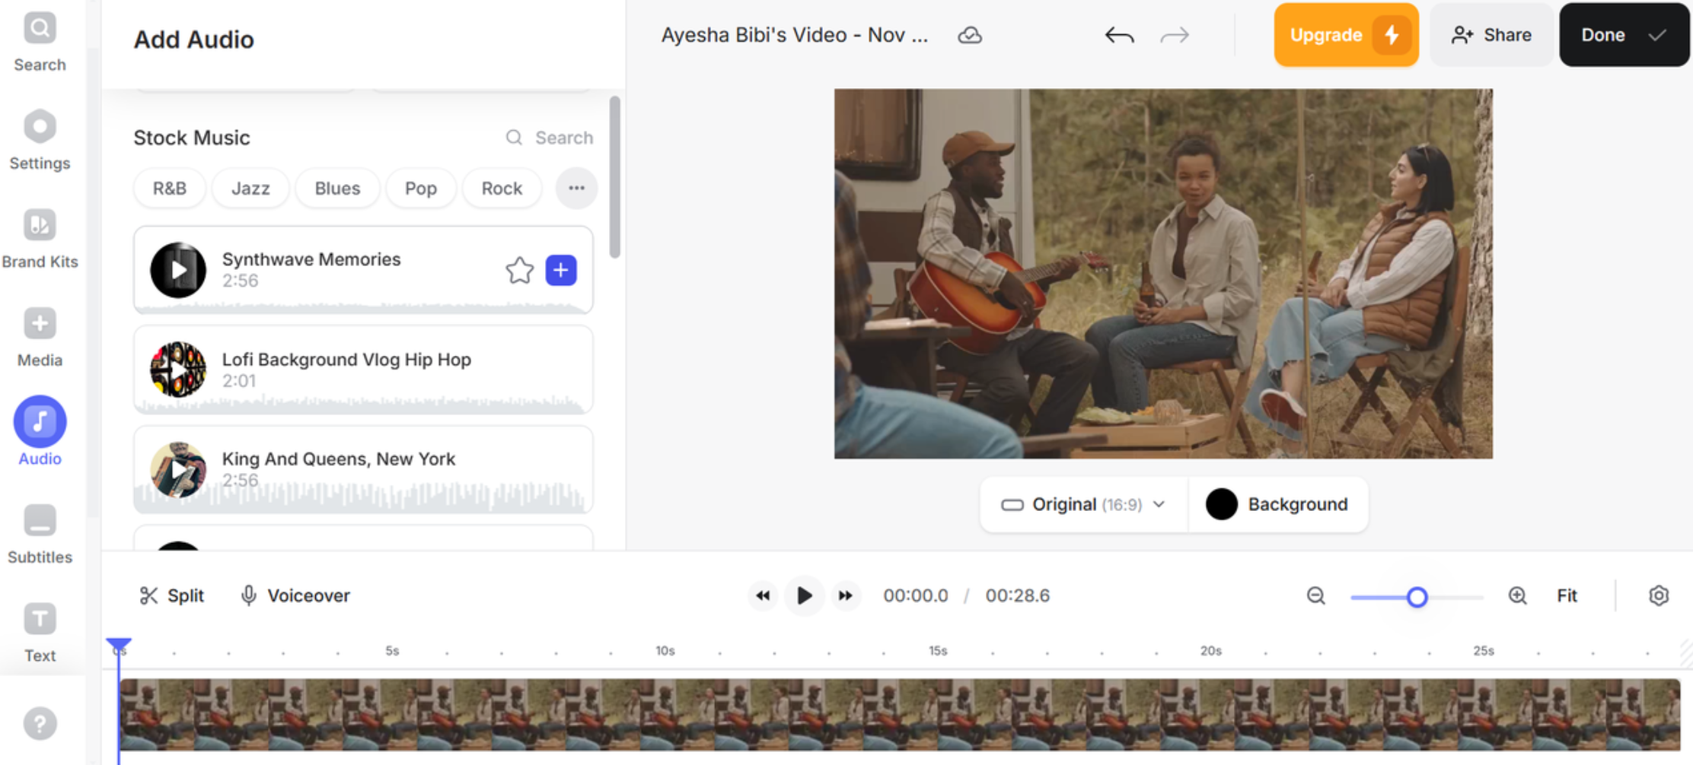Select the Rock genre filter
The width and height of the screenshot is (1693, 765).
click(x=502, y=188)
